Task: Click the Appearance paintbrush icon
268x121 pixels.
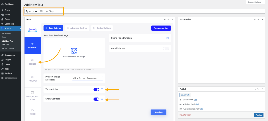Action: point(2,55)
